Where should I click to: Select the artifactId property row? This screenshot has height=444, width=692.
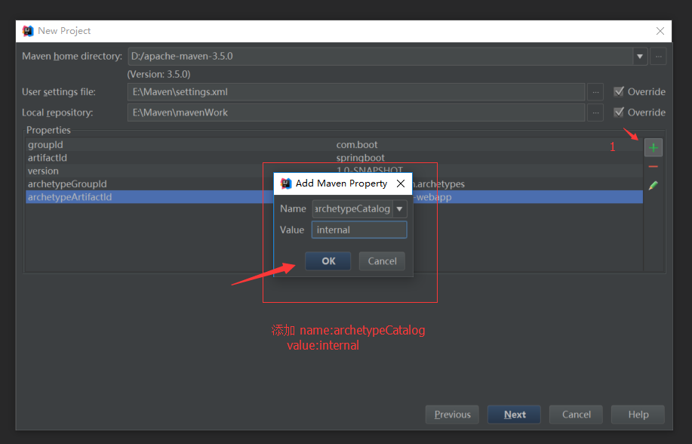334,158
